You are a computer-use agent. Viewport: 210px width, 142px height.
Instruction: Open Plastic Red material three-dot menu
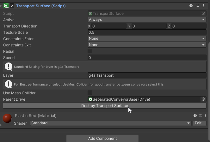[205, 115]
